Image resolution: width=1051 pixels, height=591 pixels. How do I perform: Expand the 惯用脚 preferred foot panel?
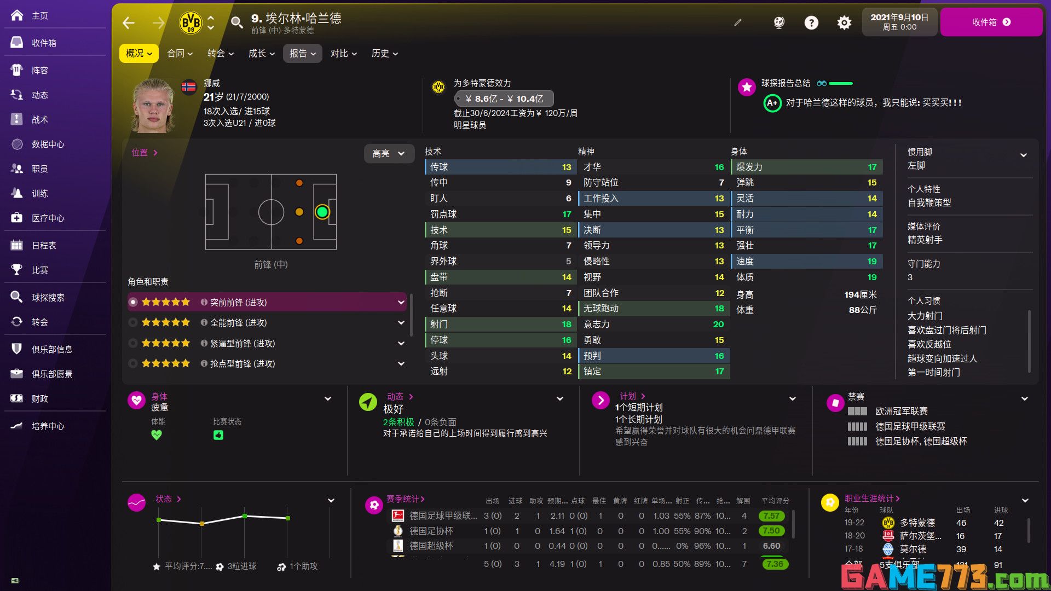1024,155
